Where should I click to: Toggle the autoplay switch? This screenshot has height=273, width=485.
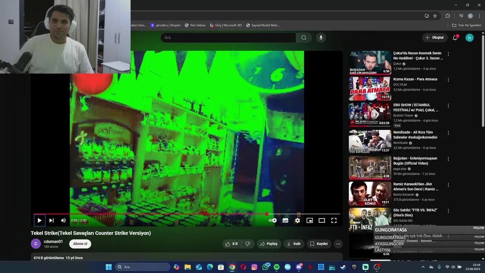click(272, 220)
